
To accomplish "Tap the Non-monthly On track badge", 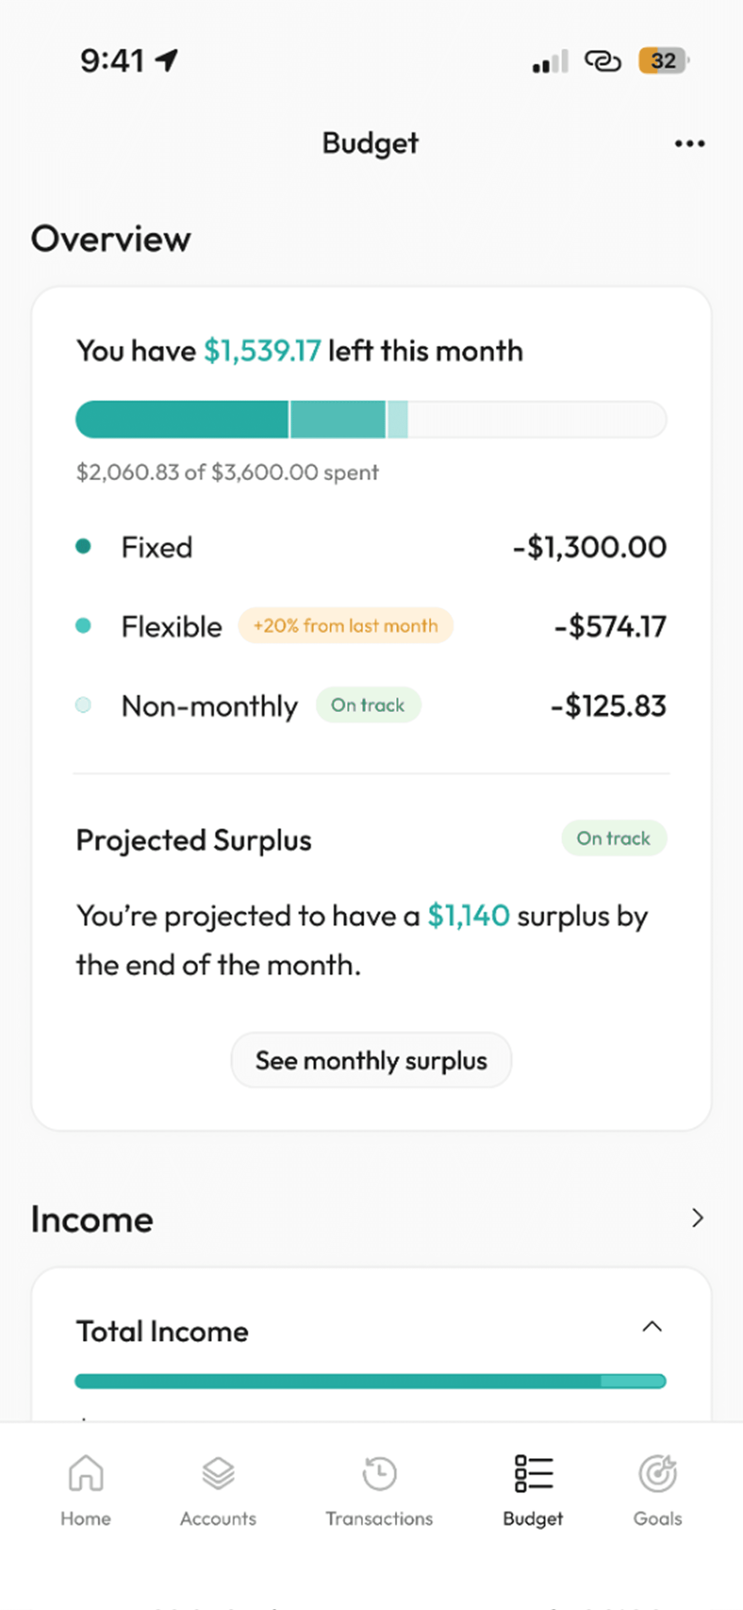I will click(x=368, y=705).
